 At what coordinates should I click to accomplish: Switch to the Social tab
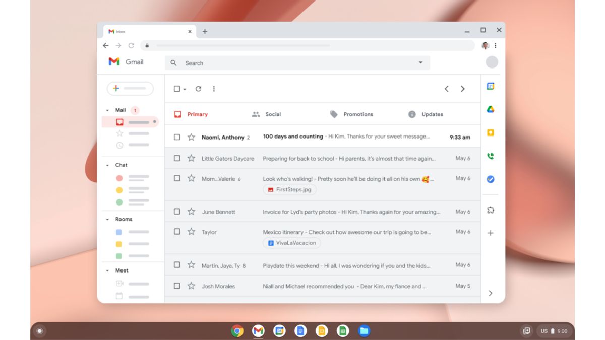coord(266,114)
